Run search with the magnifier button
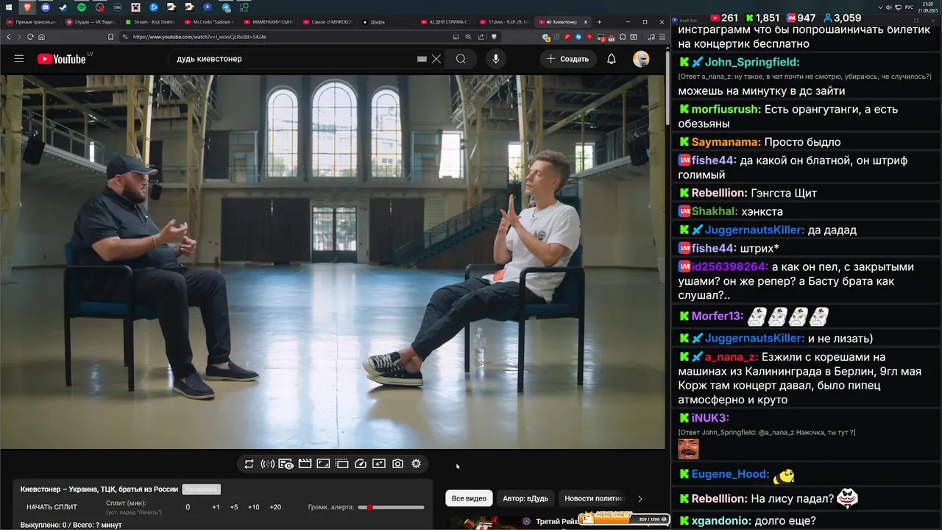The width and height of the screenshot is (942, 530). 461,59
